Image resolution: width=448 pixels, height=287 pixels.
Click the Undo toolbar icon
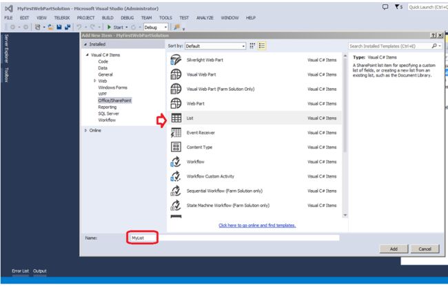click(x=79, y=27)
